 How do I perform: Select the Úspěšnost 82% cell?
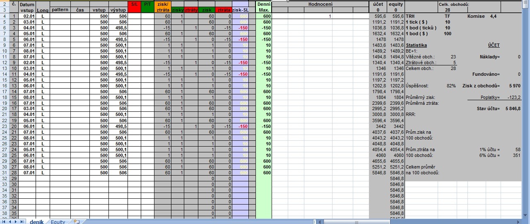tap(451, 86)
